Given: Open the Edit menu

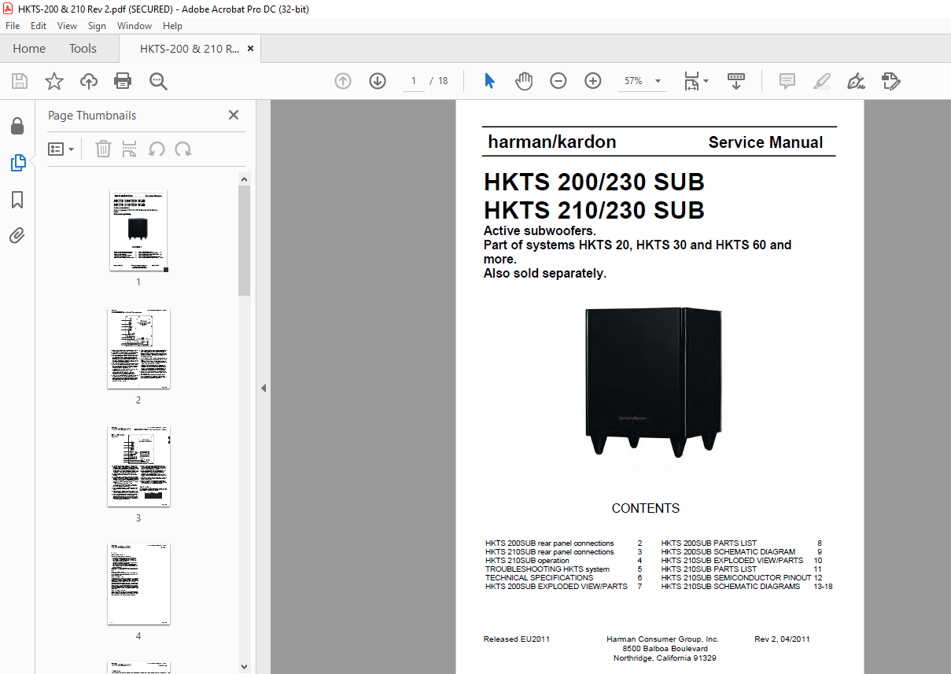Looking at the screenshot, I should coord(39,26).
